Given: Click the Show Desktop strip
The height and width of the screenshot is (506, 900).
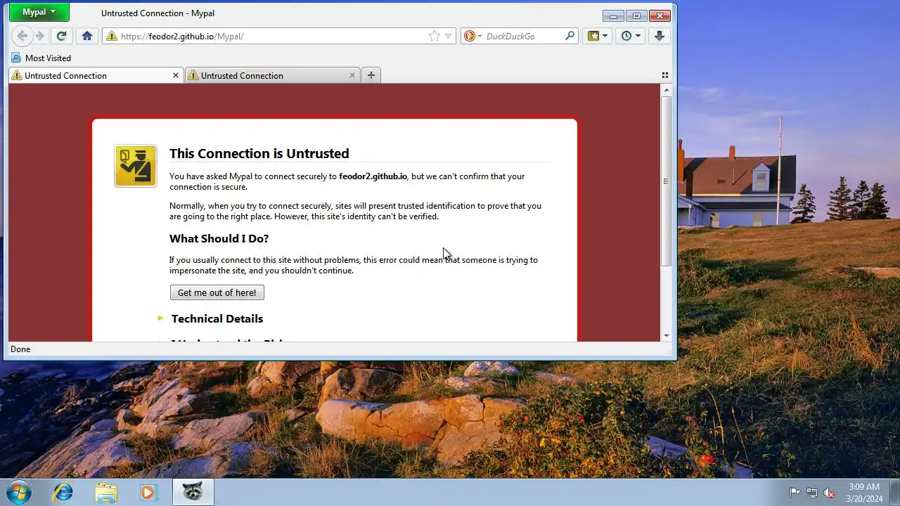Looking at the screenshot, I should point(894,492).
